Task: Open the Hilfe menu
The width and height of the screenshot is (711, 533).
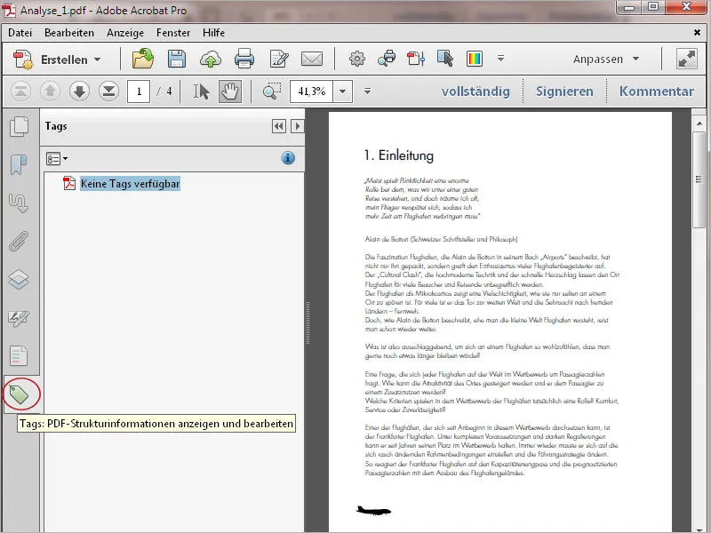Action: [213, 33]
